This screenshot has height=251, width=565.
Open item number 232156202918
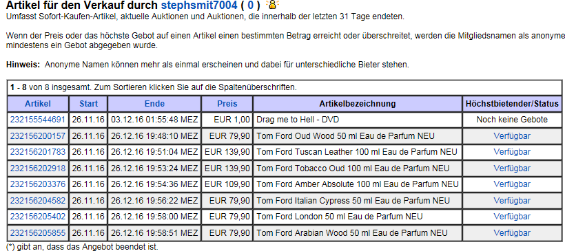38,168
